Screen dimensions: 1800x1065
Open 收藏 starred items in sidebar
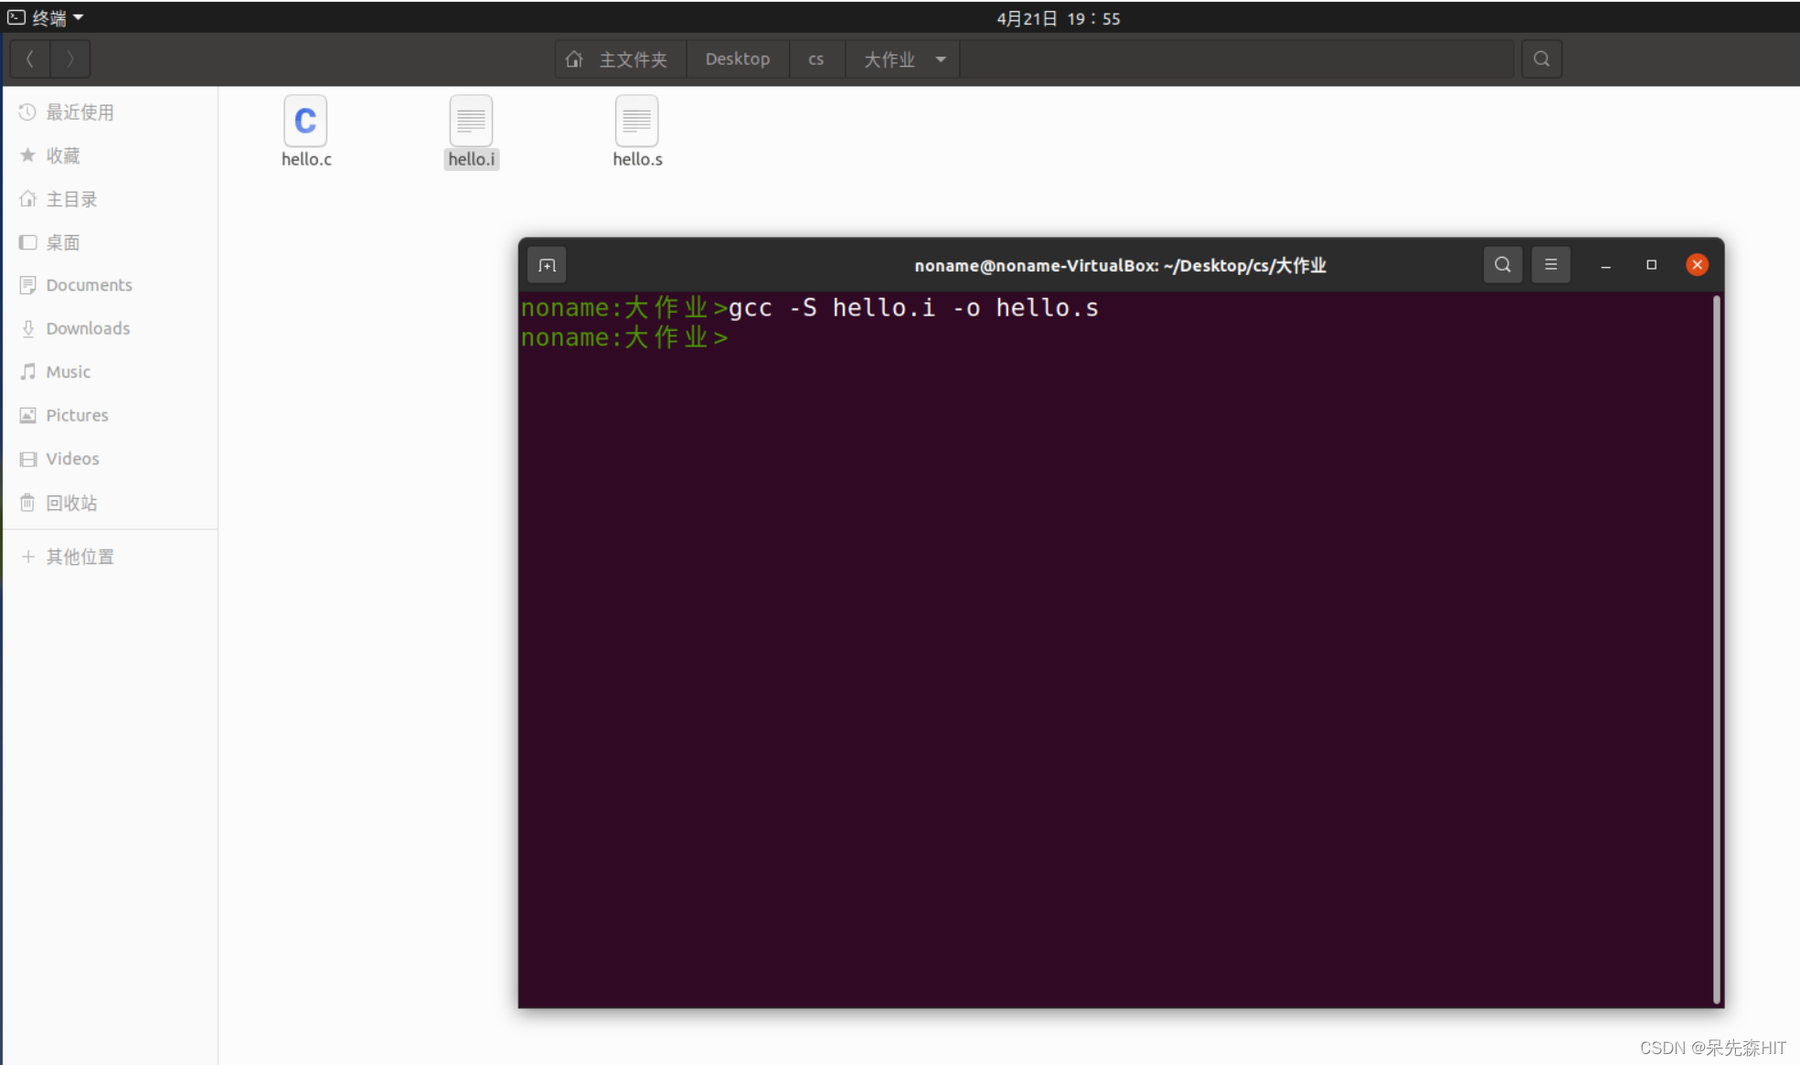(x=110, y=155)
